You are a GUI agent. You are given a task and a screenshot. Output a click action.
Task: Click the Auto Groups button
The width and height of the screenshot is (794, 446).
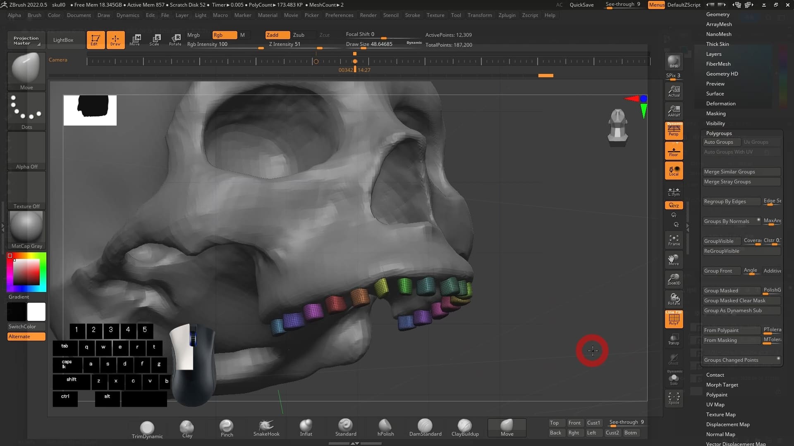pyautogui.click(x=719, y=142)
